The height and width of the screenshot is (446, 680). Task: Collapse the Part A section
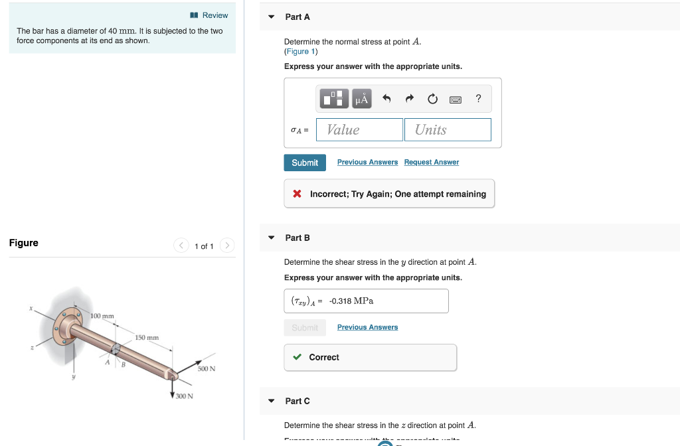272,17
